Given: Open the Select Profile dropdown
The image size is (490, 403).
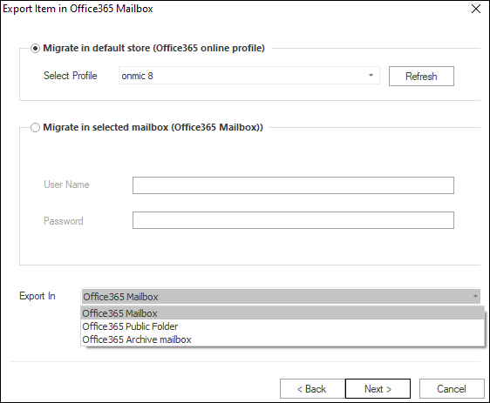Looking at the screenshot, I should point(249,76).
